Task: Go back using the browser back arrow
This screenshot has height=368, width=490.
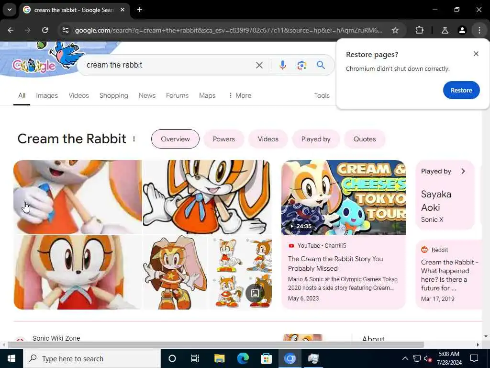Action: [11, 30]
